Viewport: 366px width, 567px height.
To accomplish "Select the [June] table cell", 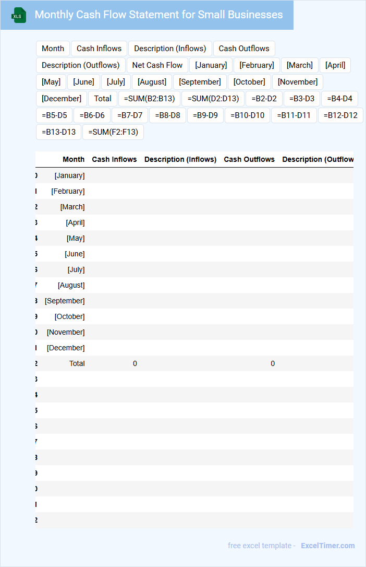I will [75, 254].
